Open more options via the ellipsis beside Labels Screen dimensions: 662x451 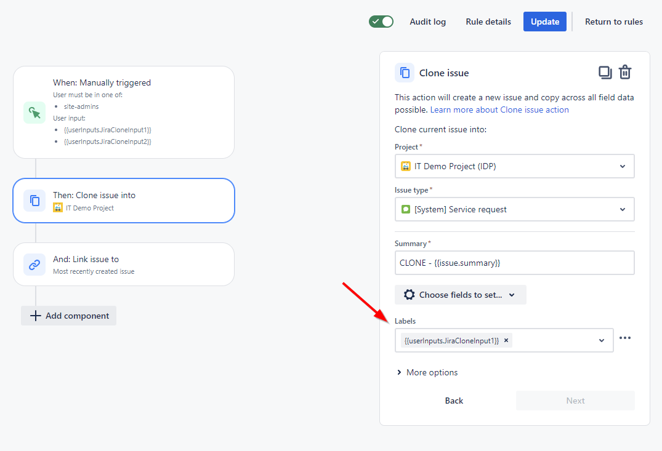coord(625,338)
